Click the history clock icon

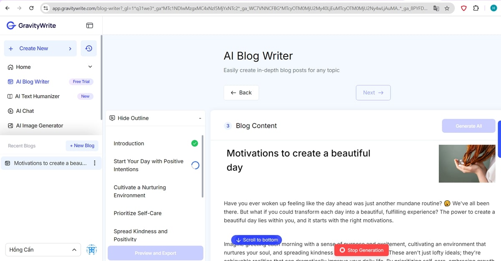coord(89,48)
